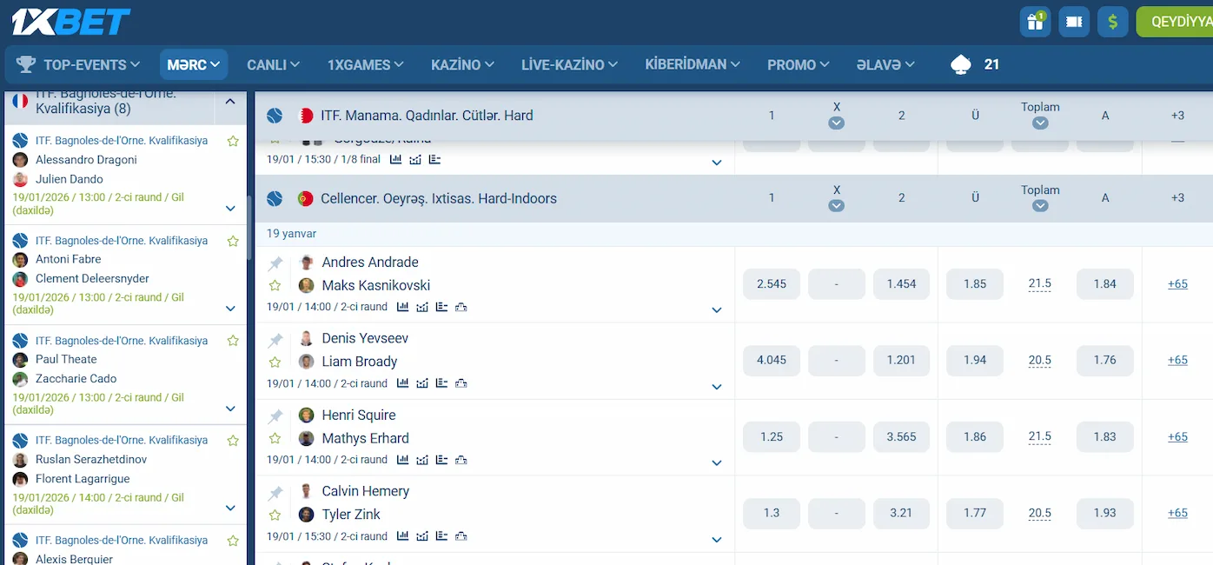Click the 1XBET logo in the top left
The height and width of the screenshot is (565, 1213).
[x=70, y=21]
